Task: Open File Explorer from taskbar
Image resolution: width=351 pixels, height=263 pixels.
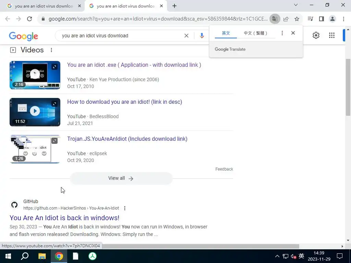Action: click(42, 256)
